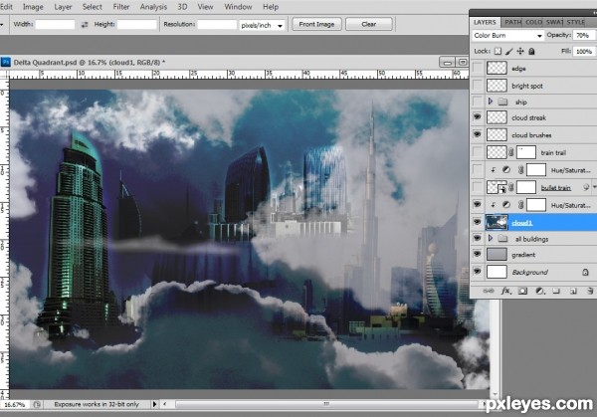597x417 pixels.
Task: Create a new group with the folder icon
Action: point(556,291)
